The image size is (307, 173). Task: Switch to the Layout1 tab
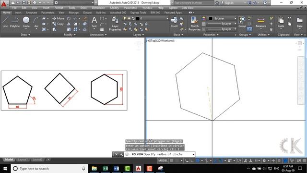23,160
